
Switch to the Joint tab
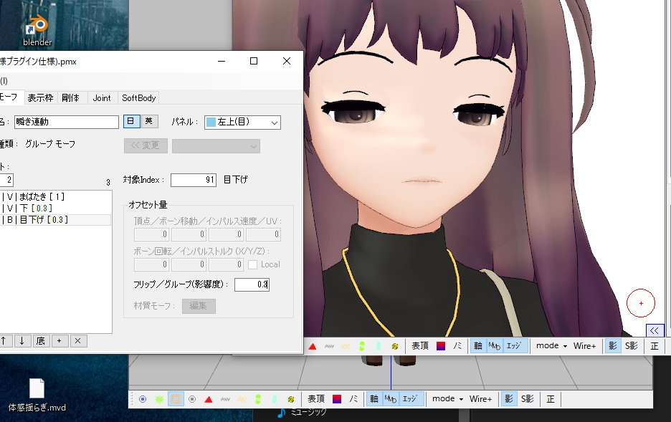[x=102, y=98]
